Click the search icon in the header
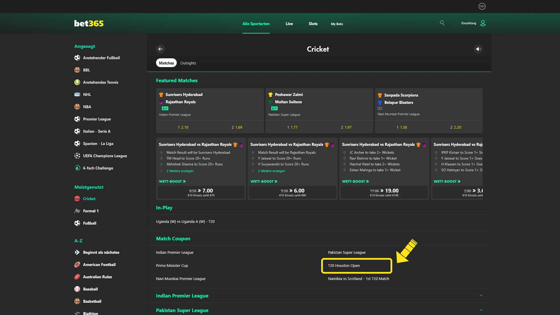Image resolution: width=560 pixels, height=315 pixels. 442,23
